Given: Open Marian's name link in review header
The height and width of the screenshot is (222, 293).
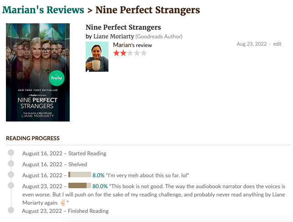Looking at the screenshot, I should pos(123,45).
